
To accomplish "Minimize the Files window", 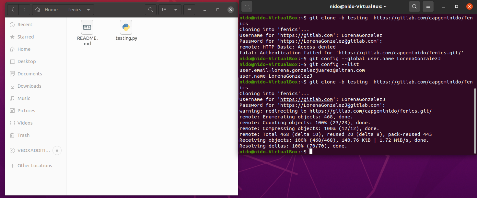I will click(205, 10).
